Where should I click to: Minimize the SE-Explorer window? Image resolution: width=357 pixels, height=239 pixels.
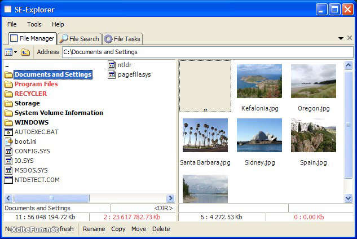click(x=321, y=10)
